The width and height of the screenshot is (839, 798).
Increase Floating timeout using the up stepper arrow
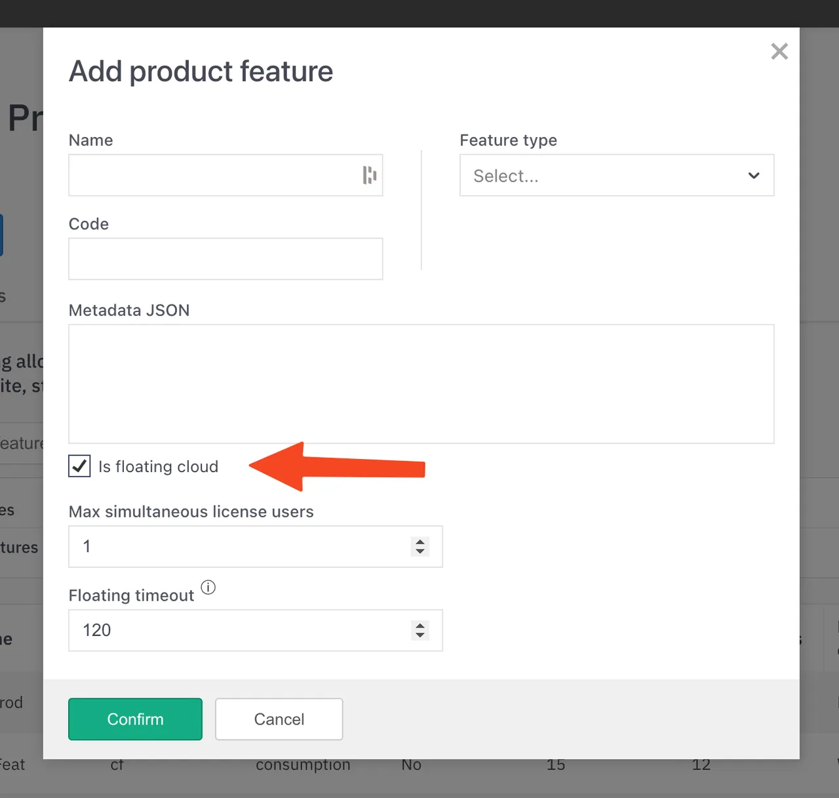coord(420,626)
